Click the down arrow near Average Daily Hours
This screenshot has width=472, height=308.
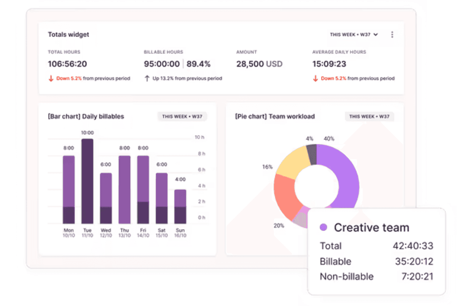315,78
